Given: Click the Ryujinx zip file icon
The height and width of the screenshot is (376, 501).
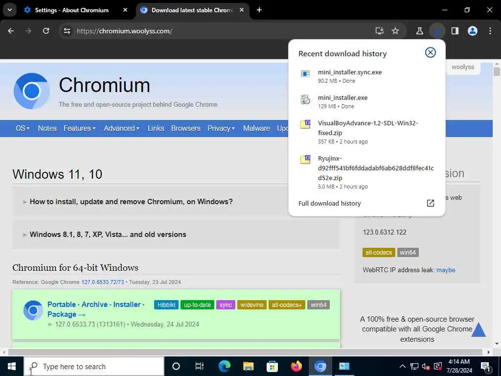Looking at the screenshot, I should click(x=305, y=159).
